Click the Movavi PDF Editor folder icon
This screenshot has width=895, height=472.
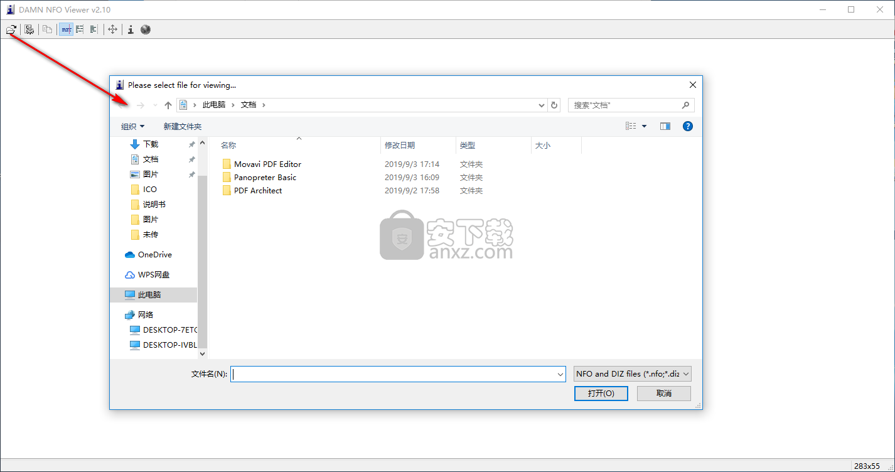coord(227,164)
